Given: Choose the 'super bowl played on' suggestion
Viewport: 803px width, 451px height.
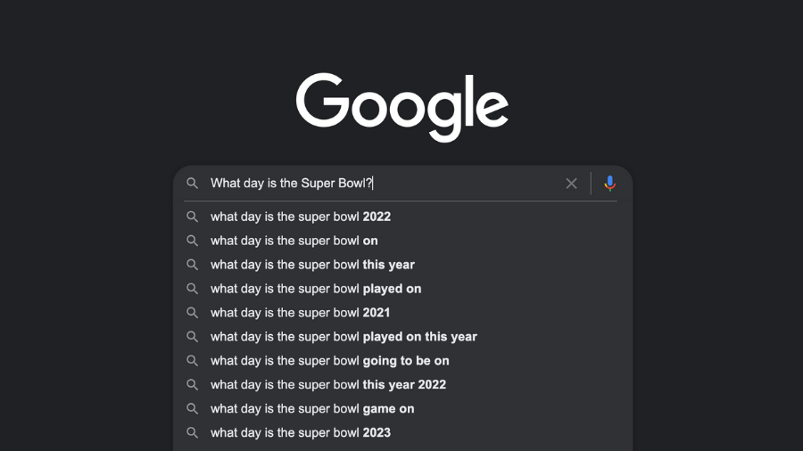Looking at the screenshot, I should (316, 289).
